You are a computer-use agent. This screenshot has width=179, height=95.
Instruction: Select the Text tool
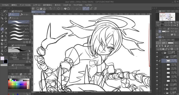(2, 51)
